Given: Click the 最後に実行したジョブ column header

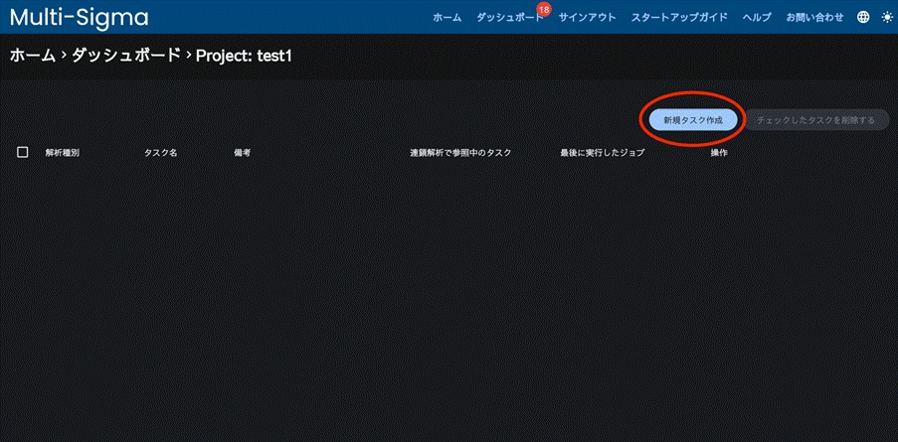Looking at the screenshot, I should point(604,153).
